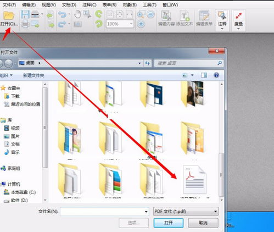Select folder containing photo of two people
The image size is (274, 232).
(192, 94)
